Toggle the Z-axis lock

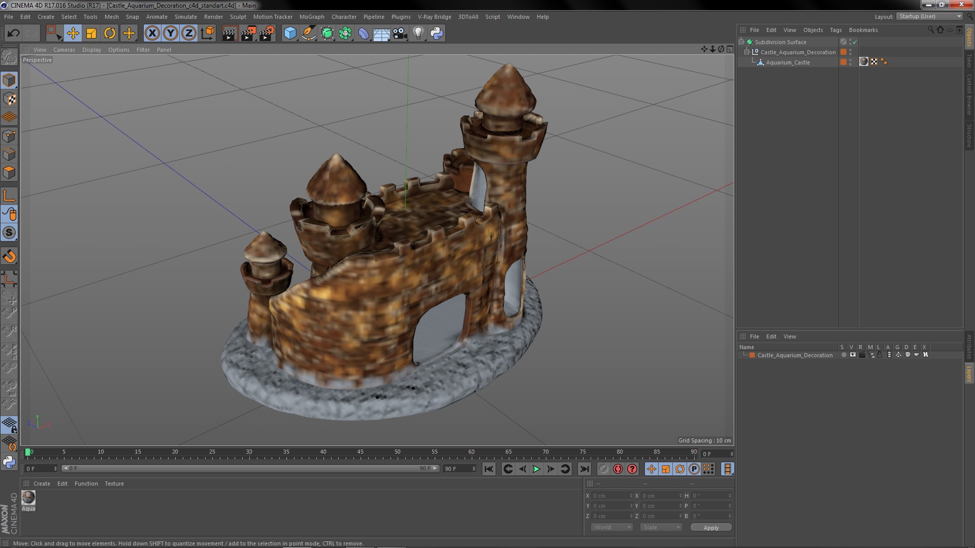[189, 33]
